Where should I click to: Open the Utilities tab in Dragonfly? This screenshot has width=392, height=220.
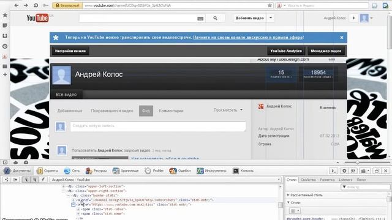point(212,171)
